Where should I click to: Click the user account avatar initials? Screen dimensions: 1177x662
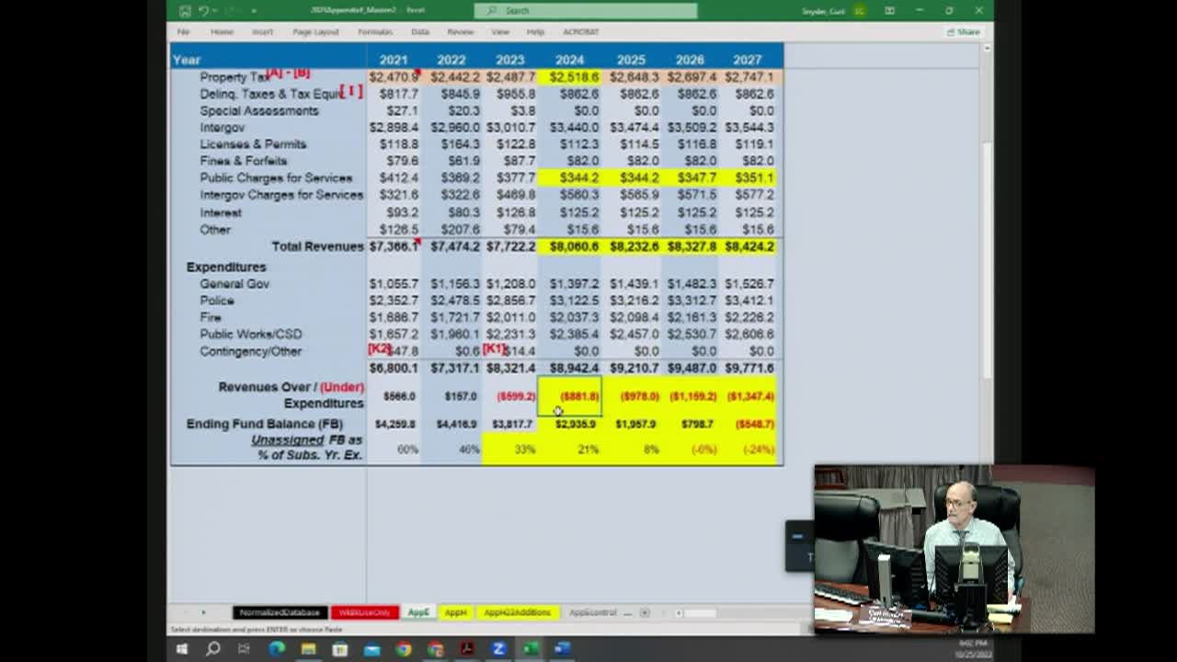pos(860,11)
